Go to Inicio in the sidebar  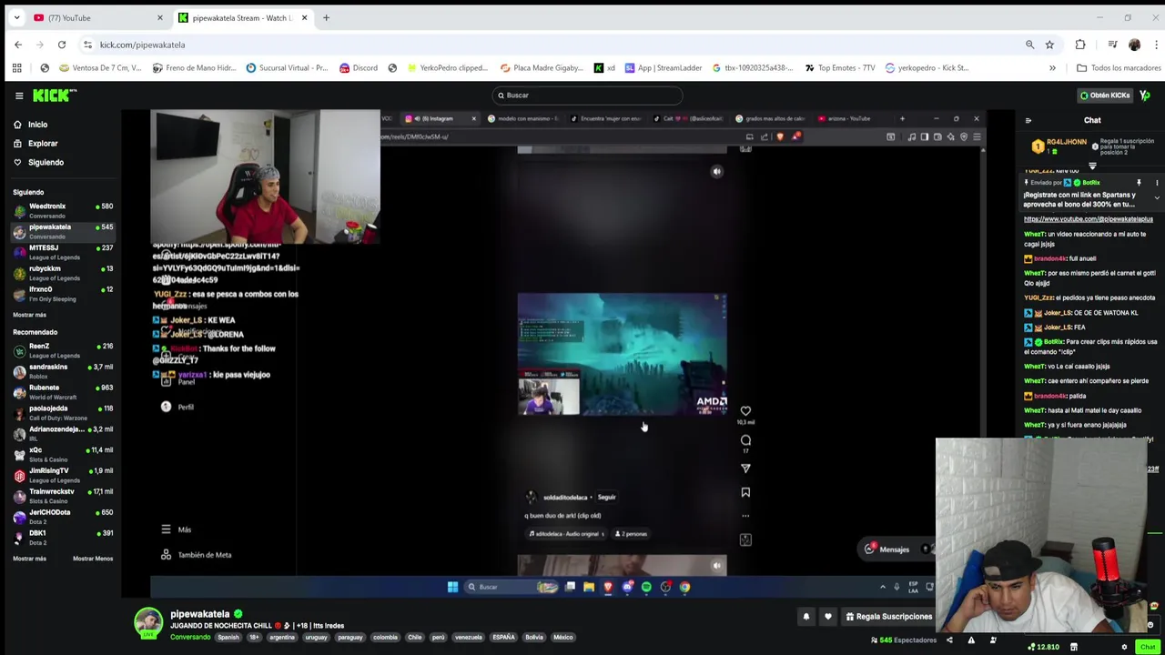37,125
